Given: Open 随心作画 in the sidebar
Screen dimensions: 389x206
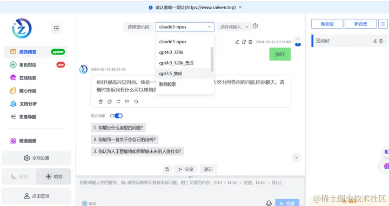Looking at the screenshot, I should 35,91.
